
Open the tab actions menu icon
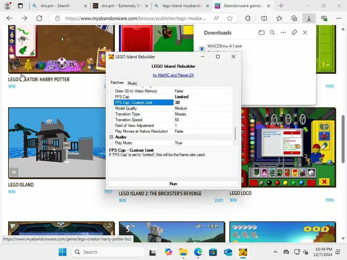(20, 6)
